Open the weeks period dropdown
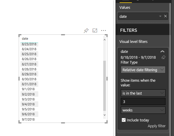174x136 pixels. click(143, 110)
